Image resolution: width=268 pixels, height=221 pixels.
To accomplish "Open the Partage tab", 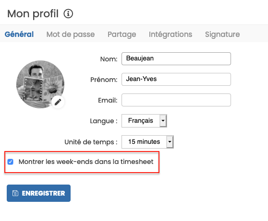I will pos(122,35).
